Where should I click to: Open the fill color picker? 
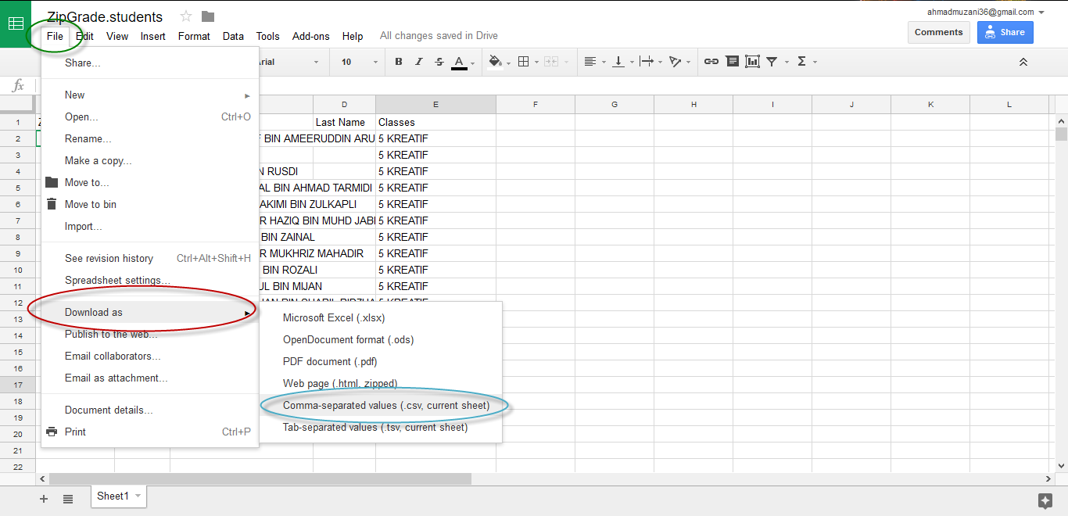click(x=495, y=62)
